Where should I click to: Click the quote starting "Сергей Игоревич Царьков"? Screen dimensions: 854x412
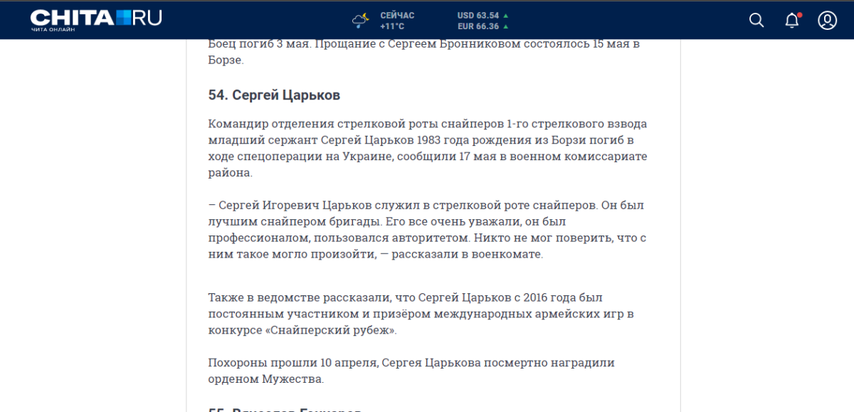point(427,229)
